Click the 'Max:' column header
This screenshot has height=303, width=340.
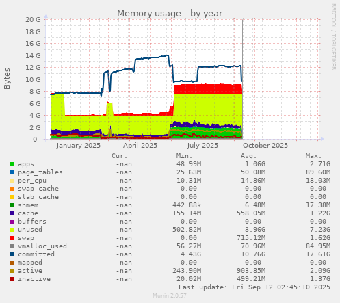(313, 156)
